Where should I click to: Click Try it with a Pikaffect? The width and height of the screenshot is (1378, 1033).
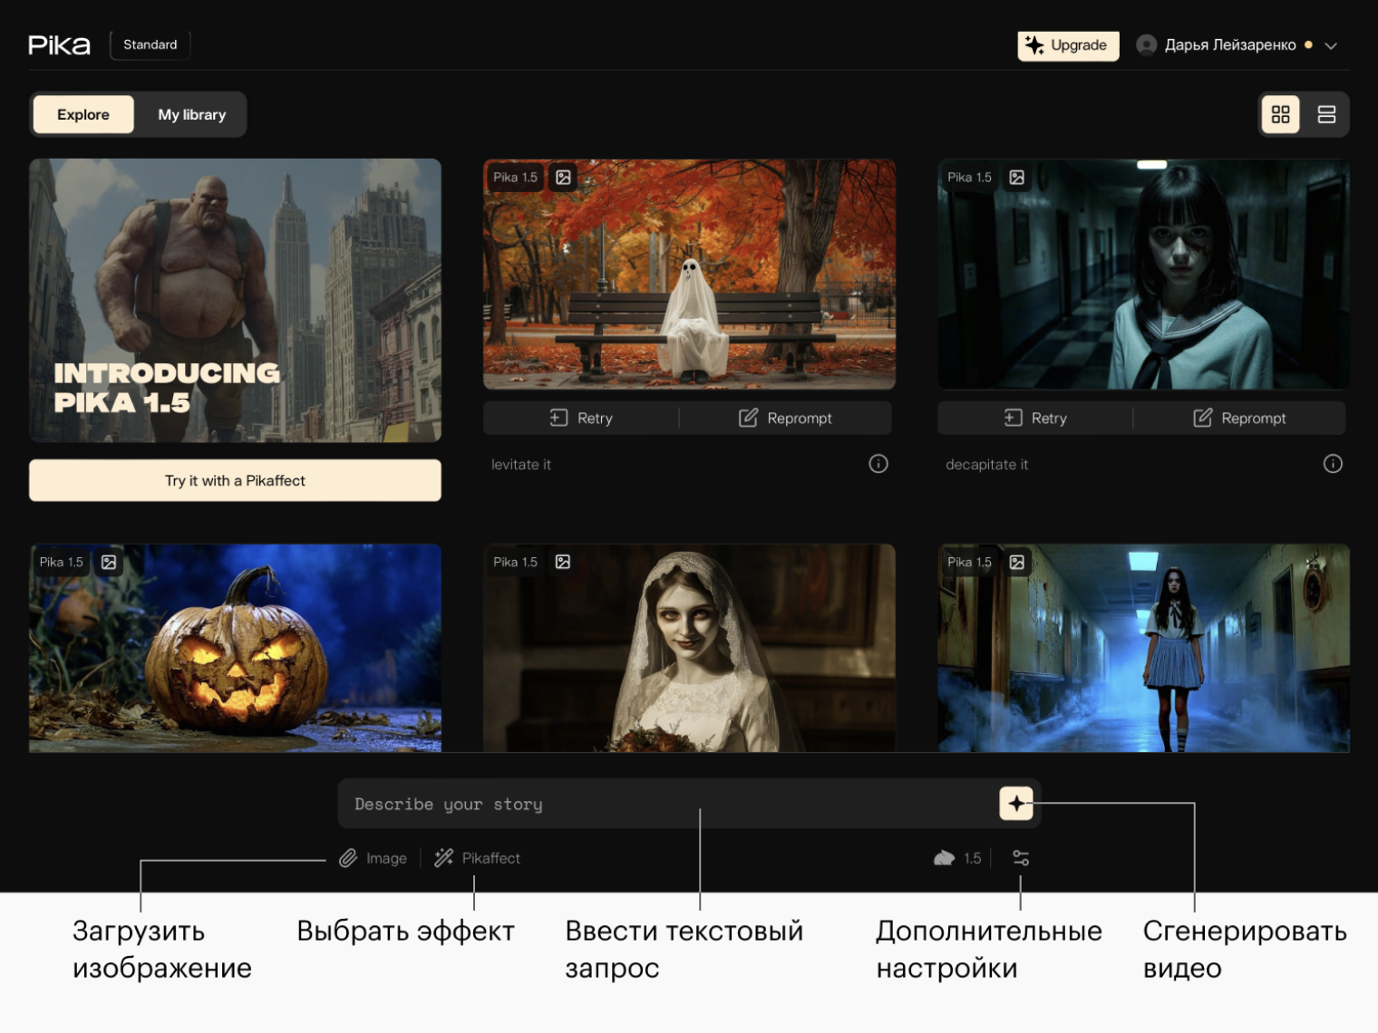pos(235,480)
